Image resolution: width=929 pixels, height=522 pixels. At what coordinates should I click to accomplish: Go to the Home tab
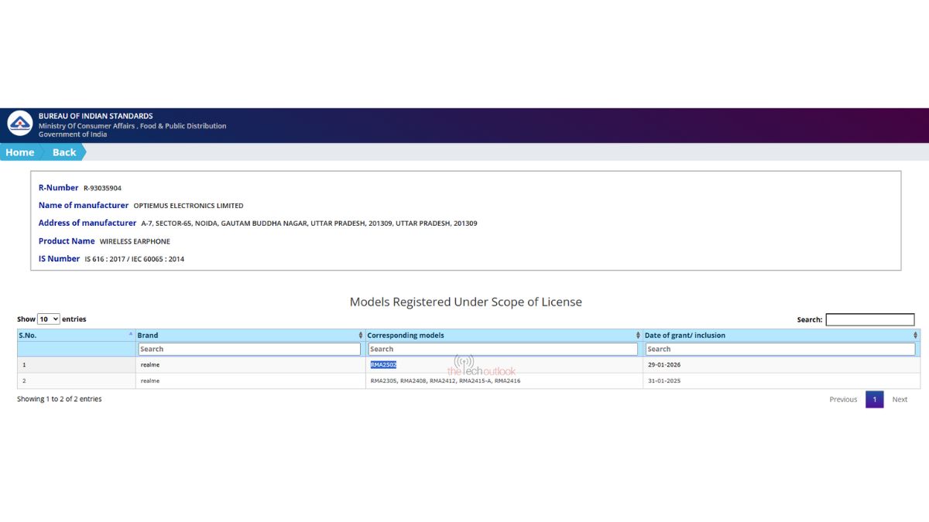(20, 152)
